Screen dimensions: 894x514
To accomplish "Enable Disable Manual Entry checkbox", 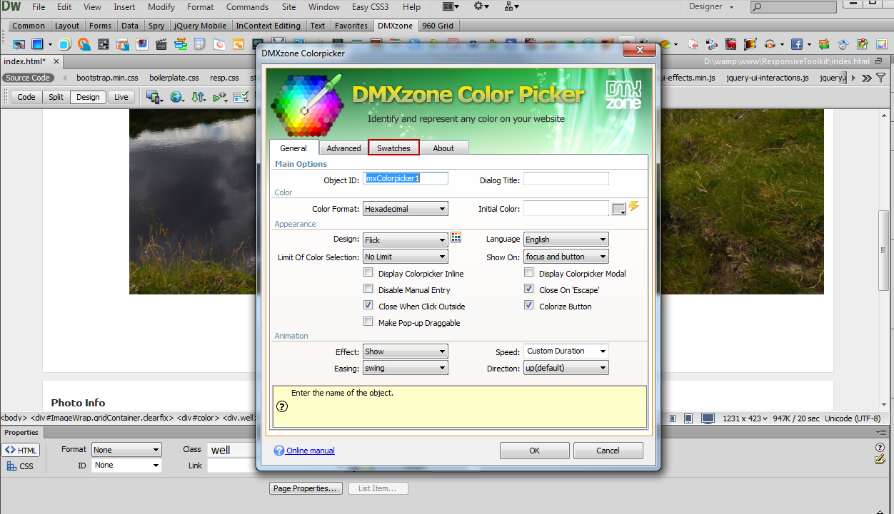I will (x=368, y=289).
